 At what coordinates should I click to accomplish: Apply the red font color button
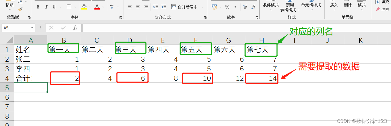click(x=97, y=7)
